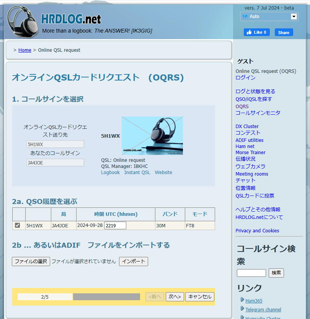The height and width of the screenshot is (319, 310).
Task: Click the arrow icon beside Telegram channel
Action: click(242, 309)
